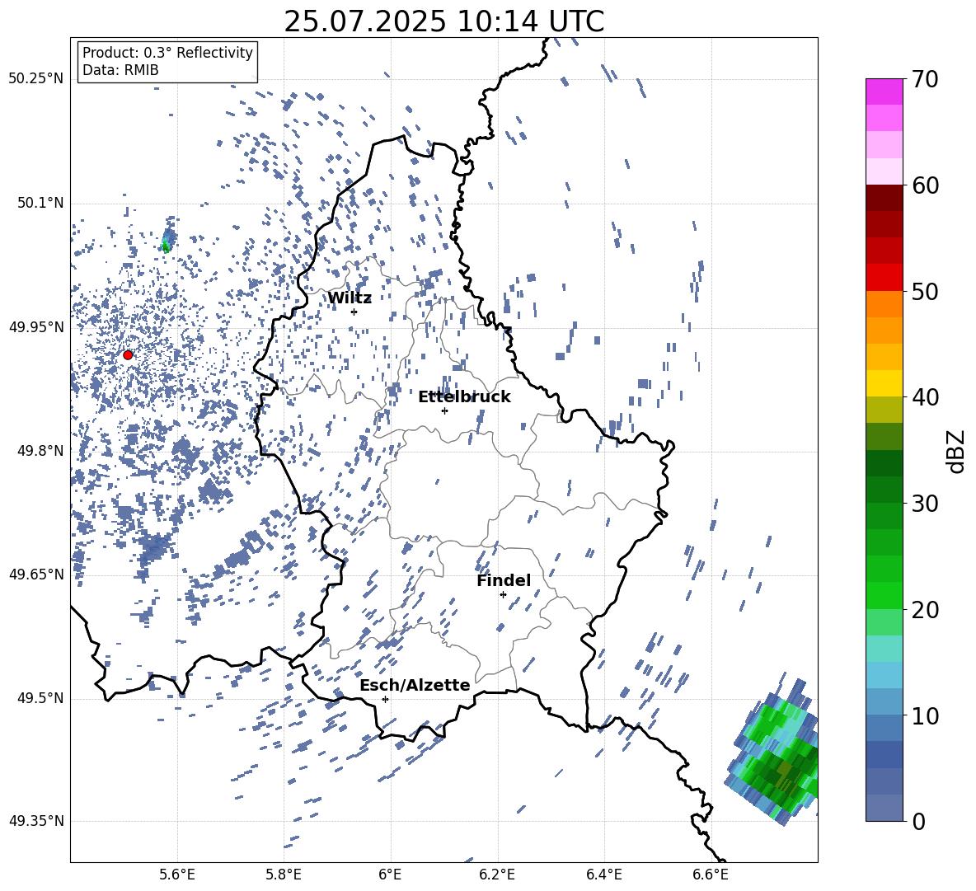Click the Wiltz station cross marker
Screen dimensions: 976x891
pos(354,312)
